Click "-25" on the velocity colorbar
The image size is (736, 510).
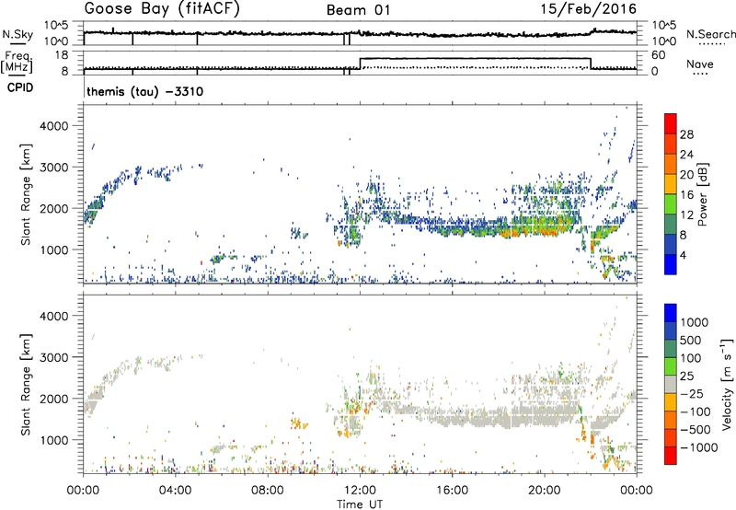tap(691, 393)
